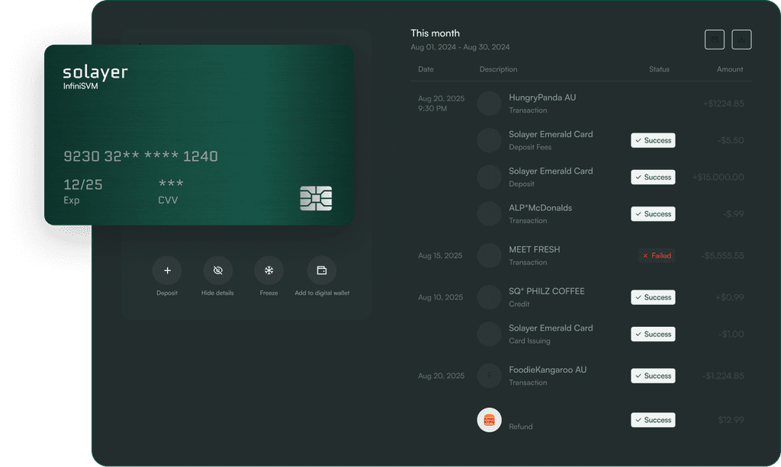
Task: Click the '9:30 PM' time entry
Action: pyautogui.click(x=432, y=108)
